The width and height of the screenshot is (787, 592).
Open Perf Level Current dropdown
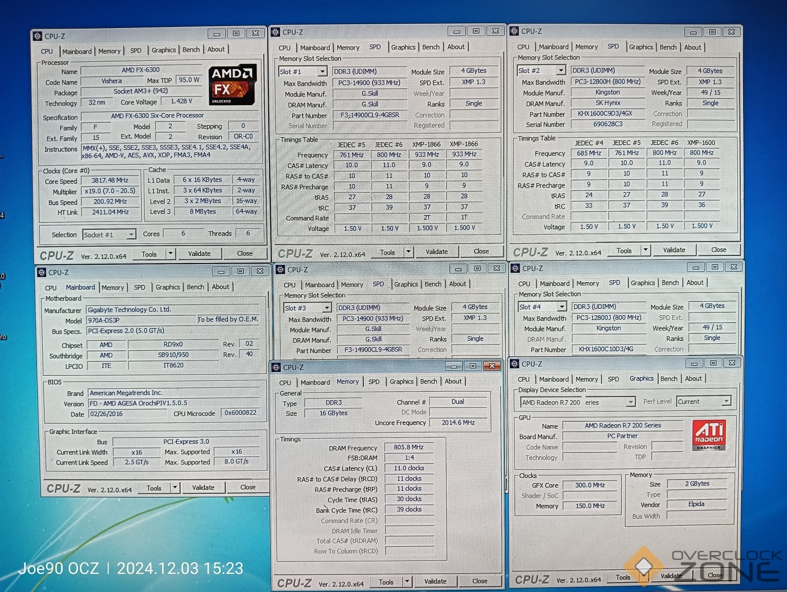pyautogui.click(x=726, y=401)
